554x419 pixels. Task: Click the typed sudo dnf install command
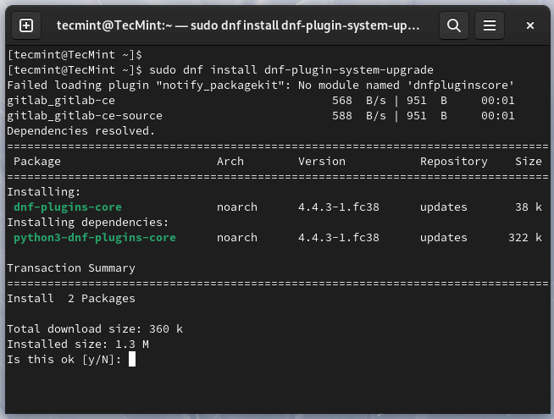(291, 70)
